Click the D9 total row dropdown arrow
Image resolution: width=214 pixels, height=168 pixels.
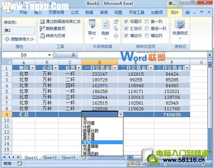[x=121, y=115]
